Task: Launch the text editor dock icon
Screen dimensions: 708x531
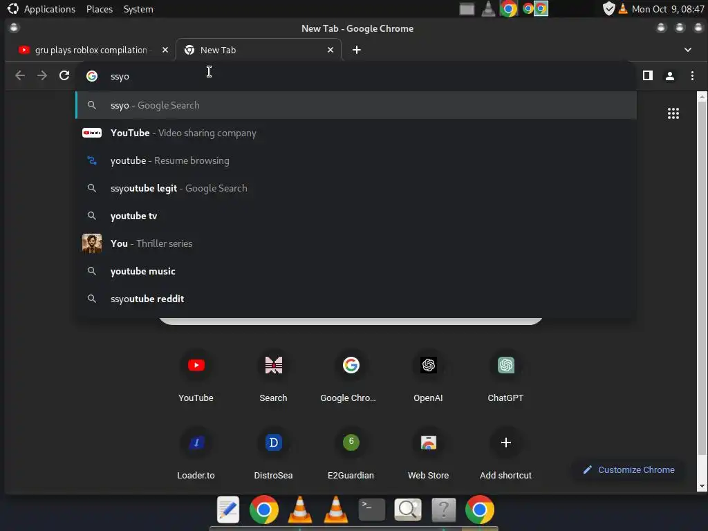Action: [x=228, y=510]
